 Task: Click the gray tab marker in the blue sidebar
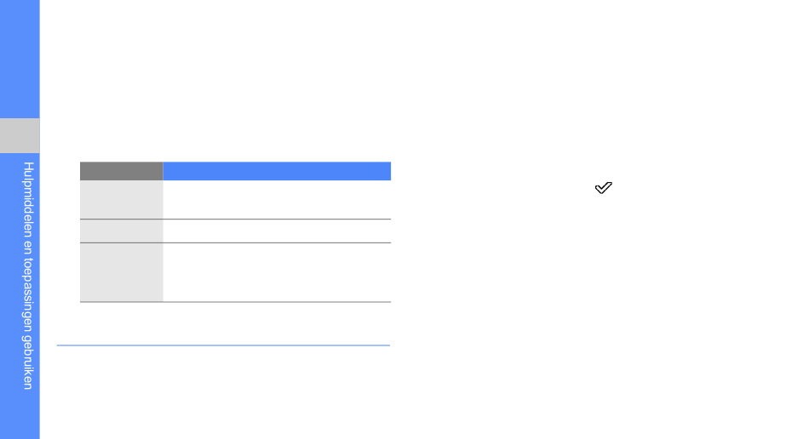20,135
